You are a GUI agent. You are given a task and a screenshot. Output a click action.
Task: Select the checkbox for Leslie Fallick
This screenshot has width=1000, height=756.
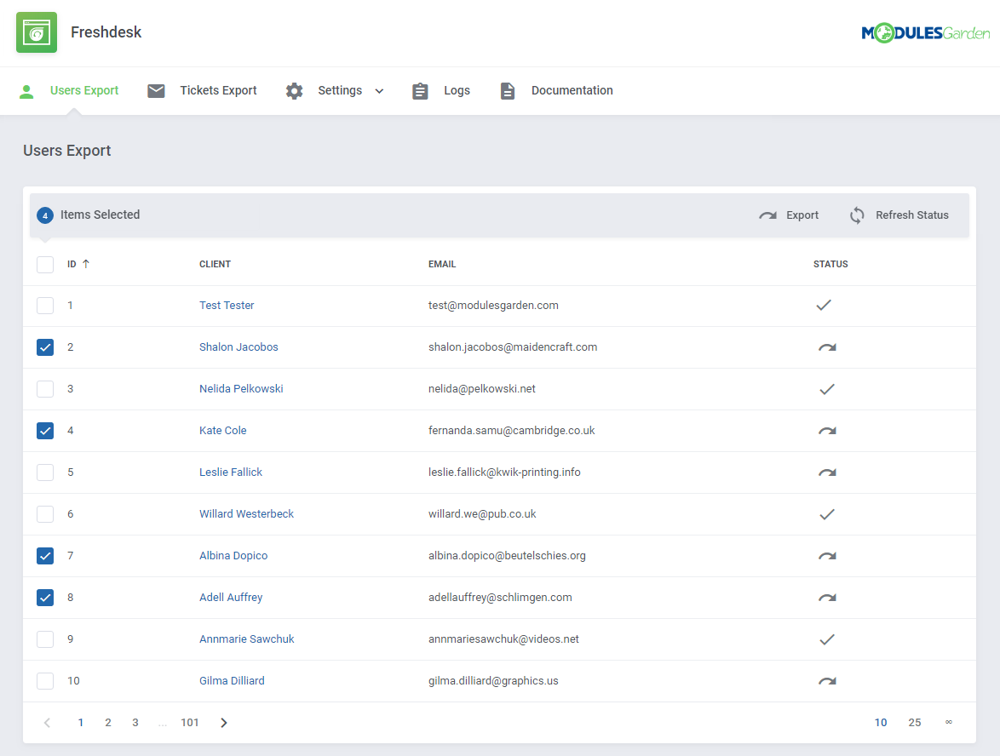click(x=44, y=472)
